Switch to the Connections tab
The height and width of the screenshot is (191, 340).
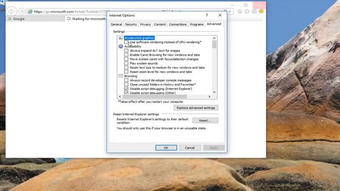point(178,24)
